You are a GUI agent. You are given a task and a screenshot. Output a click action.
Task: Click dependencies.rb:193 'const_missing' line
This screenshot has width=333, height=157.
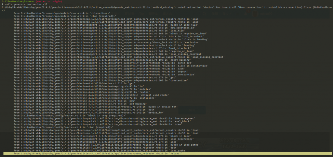pos(102,60)
